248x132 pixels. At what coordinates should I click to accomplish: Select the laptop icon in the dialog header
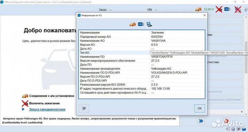point(149,24)
